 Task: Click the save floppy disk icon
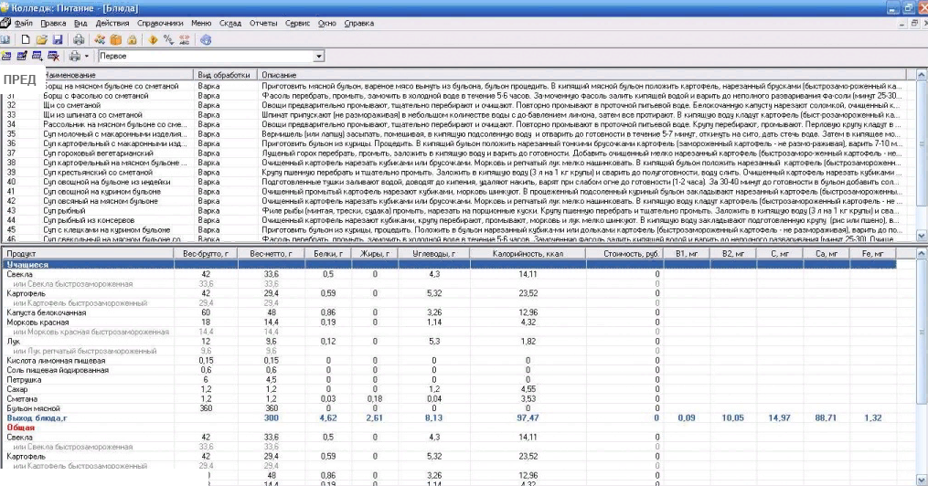57,40
